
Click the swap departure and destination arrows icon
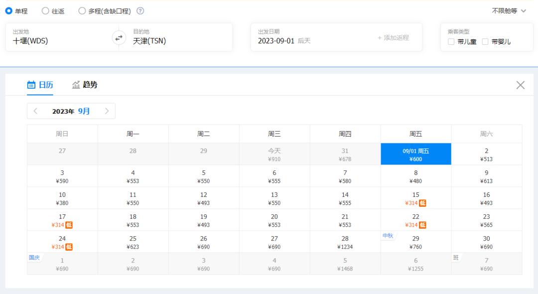pos(118,37)
